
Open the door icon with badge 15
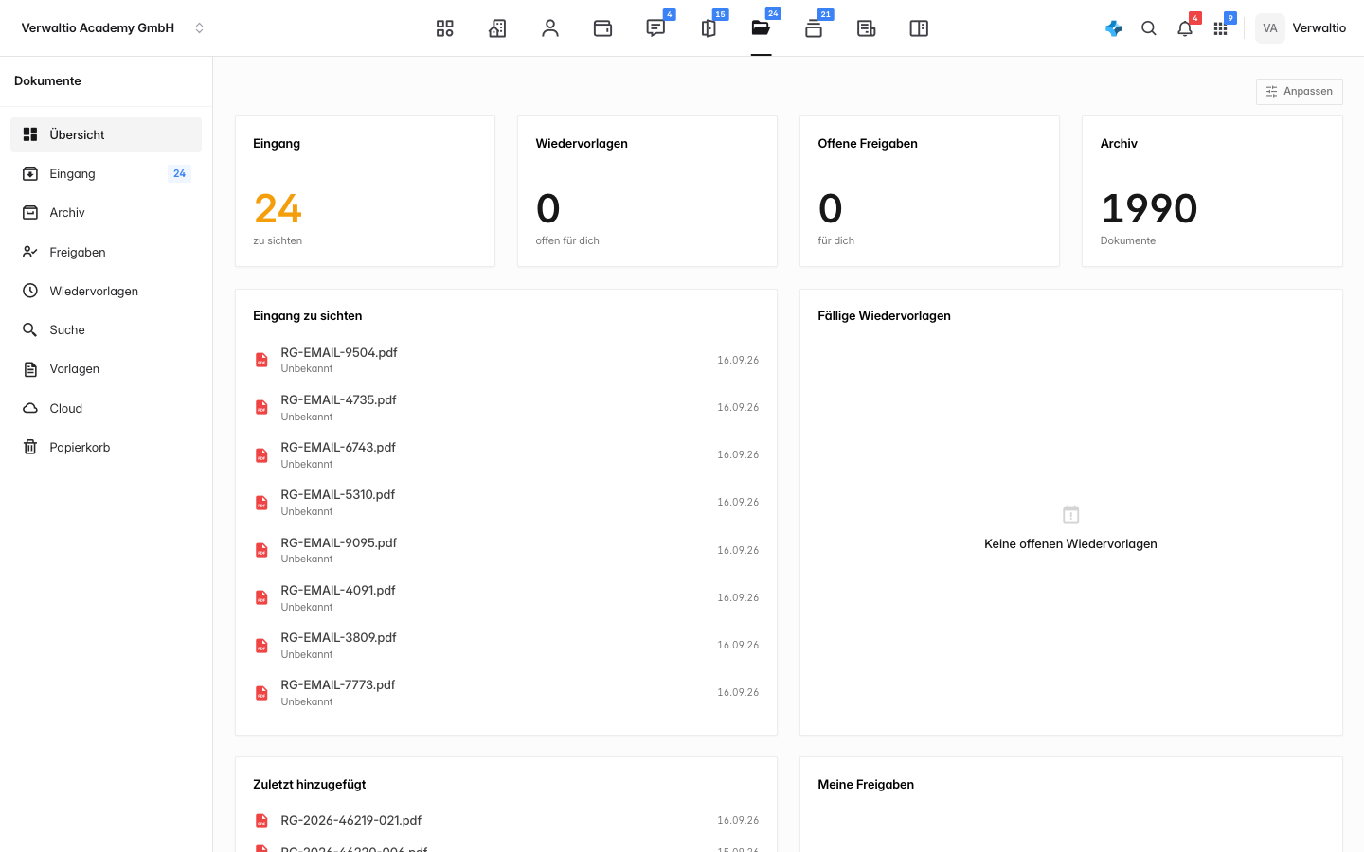click(709, 28)
